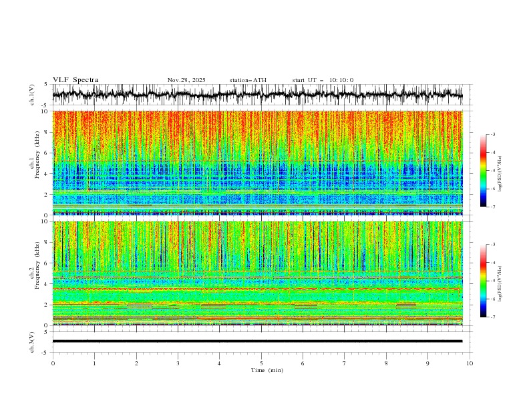529x408 pixels.
Task: Click the ch.2 "Frequency (kHz)" axis label
Action: click(x=37, y=265)
